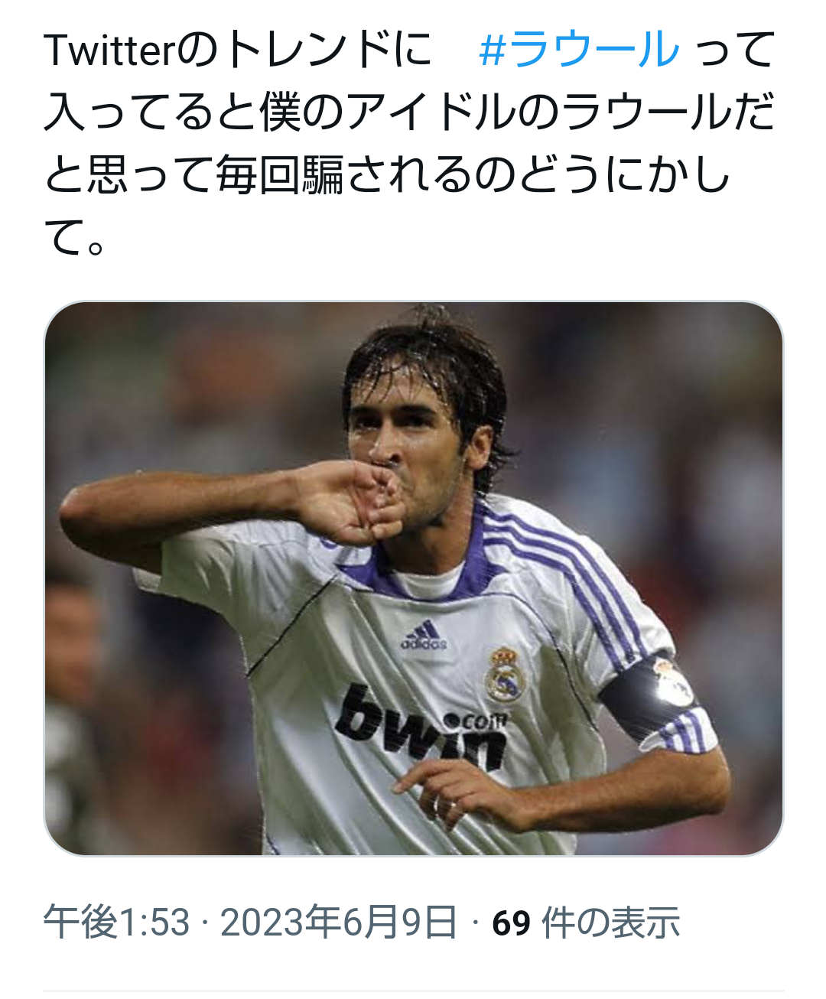
Task: Tap the 件の表示 view count label
Action: coord(610,922)
